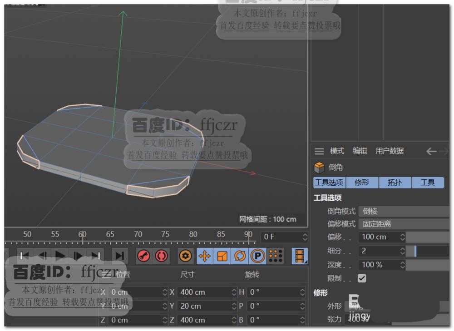This screenshot has width=454, height=331.
Task: Open the 模式 menu
Action: pos(337,151)
